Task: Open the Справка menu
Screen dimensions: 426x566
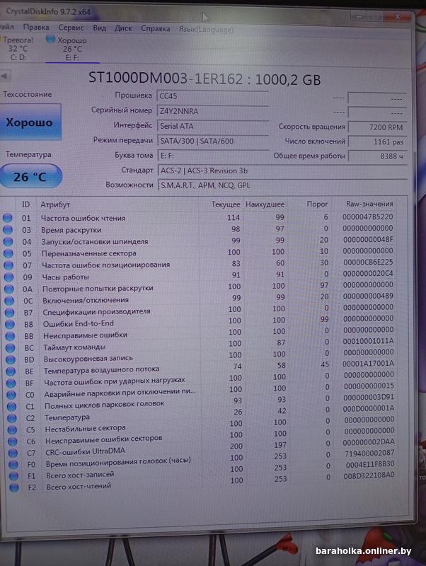Action: click(155, 29)
